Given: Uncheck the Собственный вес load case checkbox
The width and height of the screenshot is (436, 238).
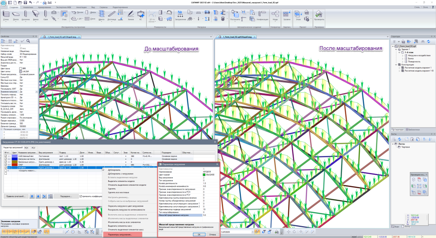Looking at the screenshot, I should (6, 156).
